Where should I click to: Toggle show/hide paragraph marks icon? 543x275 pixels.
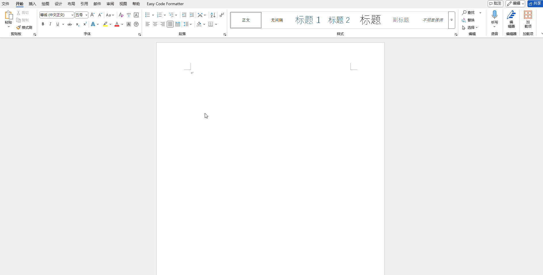[221, 15]
